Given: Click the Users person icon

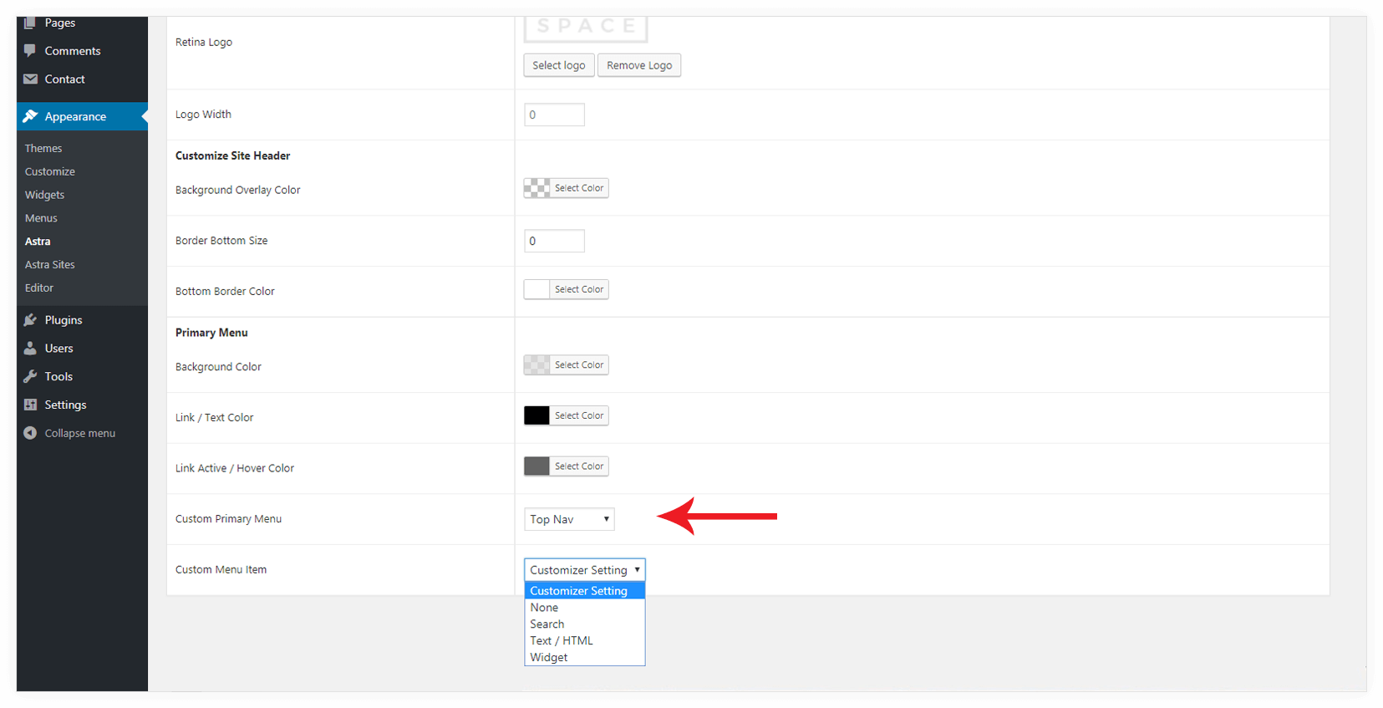Looking at the screenshot, I should point(30,349).
